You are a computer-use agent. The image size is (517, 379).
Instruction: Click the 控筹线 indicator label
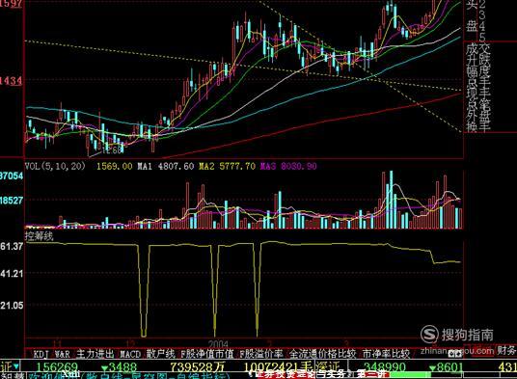click(x=39, y=236)
